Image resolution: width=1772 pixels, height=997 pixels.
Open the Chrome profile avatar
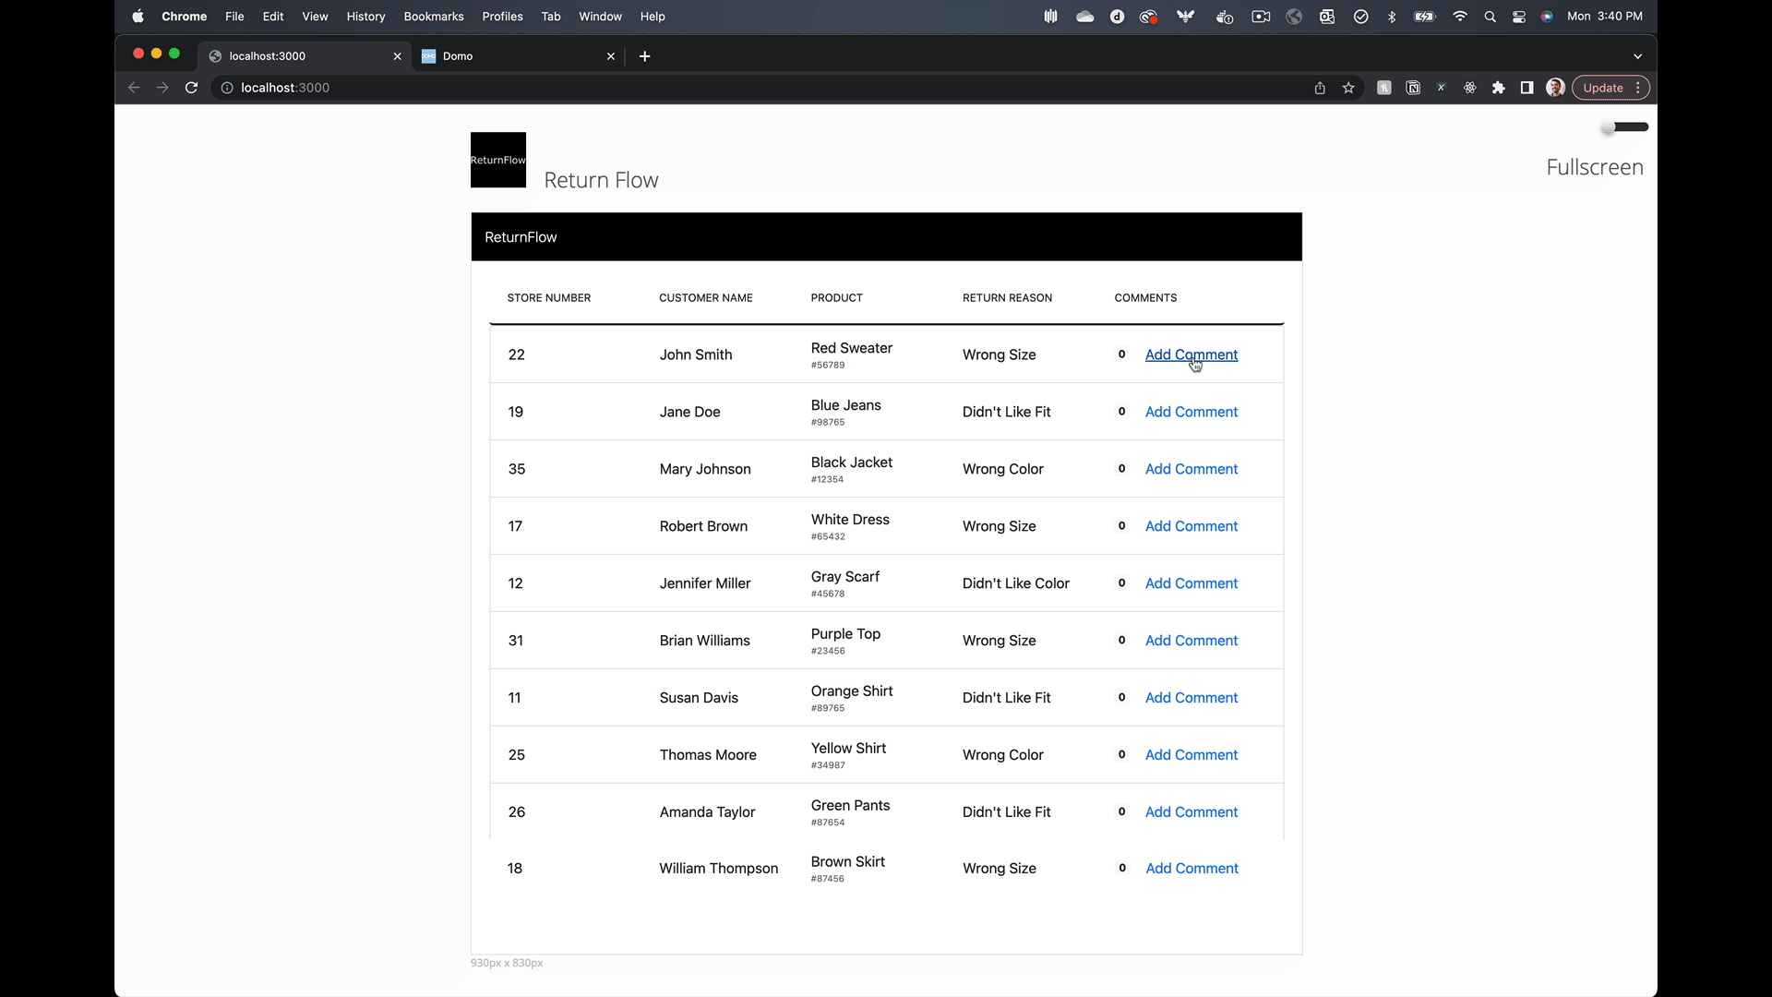(1555, 88)
